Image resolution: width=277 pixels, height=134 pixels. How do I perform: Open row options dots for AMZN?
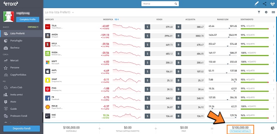coord(274,36)
